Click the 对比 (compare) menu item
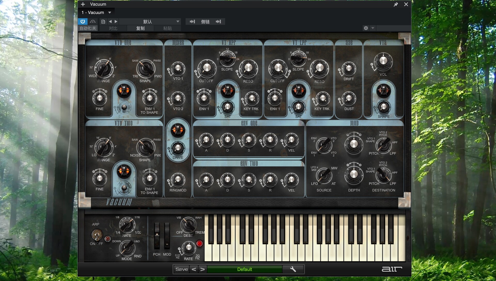 pos(113,28)
